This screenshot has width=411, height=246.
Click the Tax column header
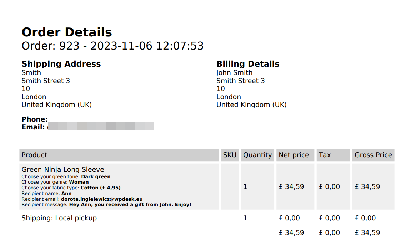pos(325,155)
